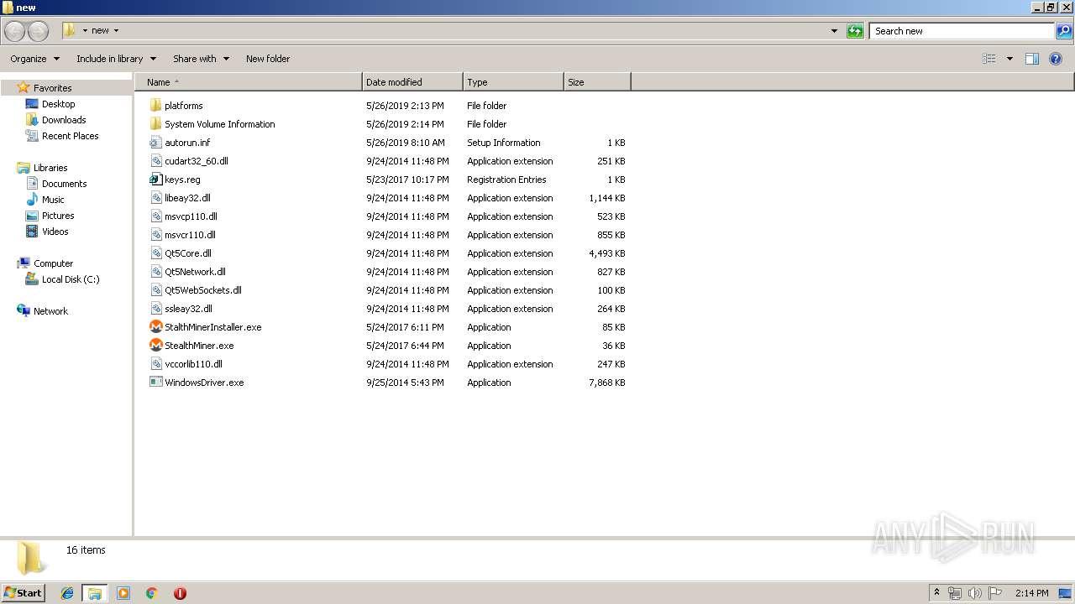Open Documents library in navigation pane
The image size is (1075, 604).
64,184
